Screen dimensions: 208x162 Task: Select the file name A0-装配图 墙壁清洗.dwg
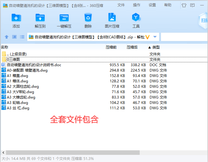(x=27, y=70)
